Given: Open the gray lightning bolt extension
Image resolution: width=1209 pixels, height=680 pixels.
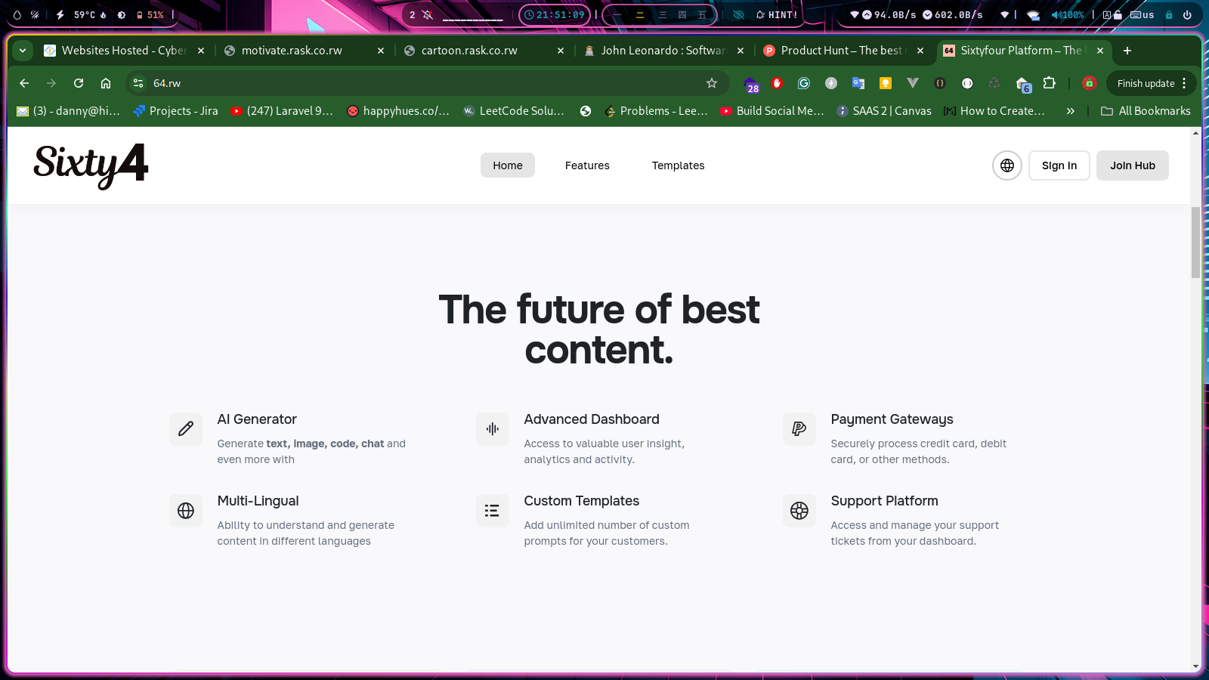Looking at the screenshot, I should pyautogui.click(x=831, y=83).
